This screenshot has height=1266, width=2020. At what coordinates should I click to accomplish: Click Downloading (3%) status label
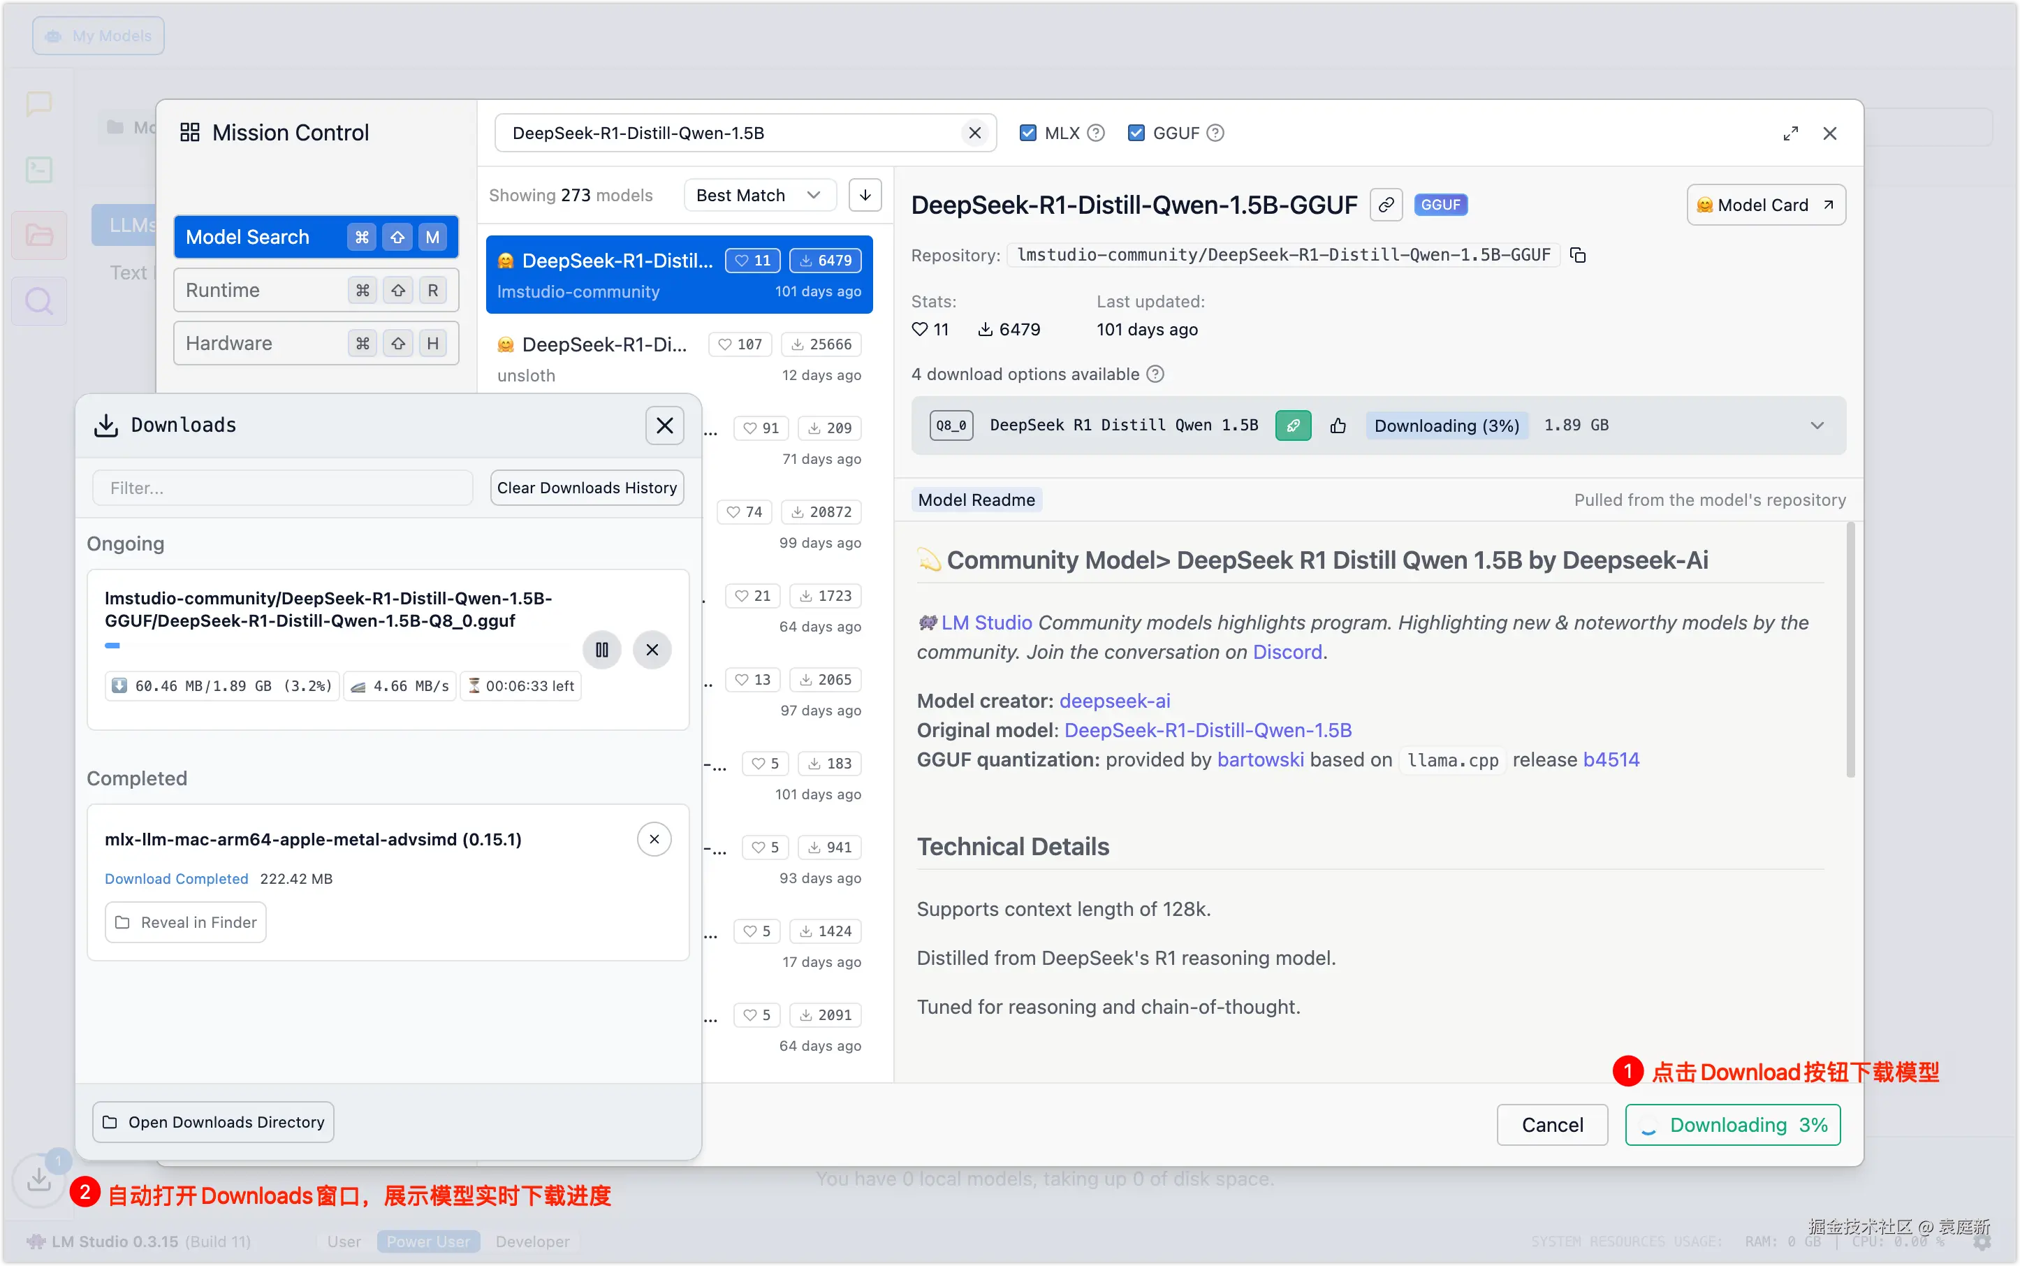tap(1447, 425)
